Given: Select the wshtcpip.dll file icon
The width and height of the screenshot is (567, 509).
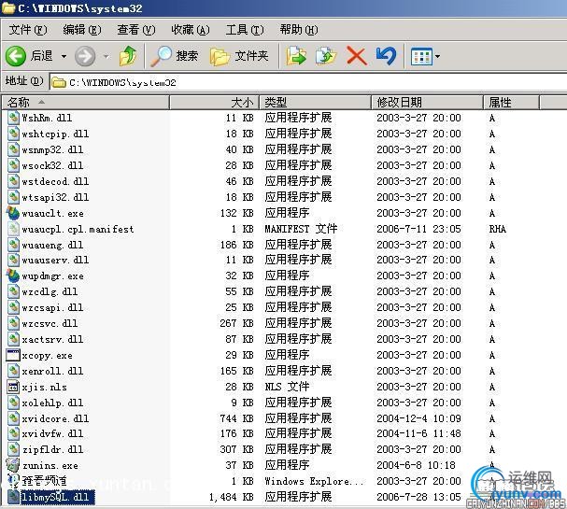Looking at the screenshot, I should 13,134.
